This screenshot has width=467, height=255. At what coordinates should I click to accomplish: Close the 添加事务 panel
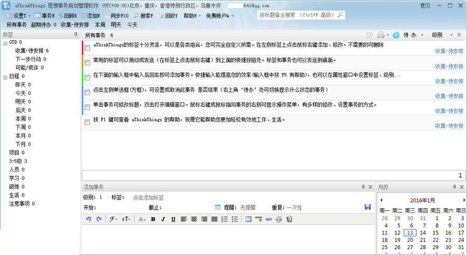coord(370,187)
